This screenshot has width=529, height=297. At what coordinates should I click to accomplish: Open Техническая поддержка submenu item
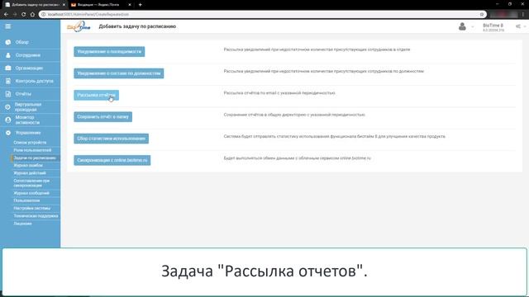tap(36, 216)
